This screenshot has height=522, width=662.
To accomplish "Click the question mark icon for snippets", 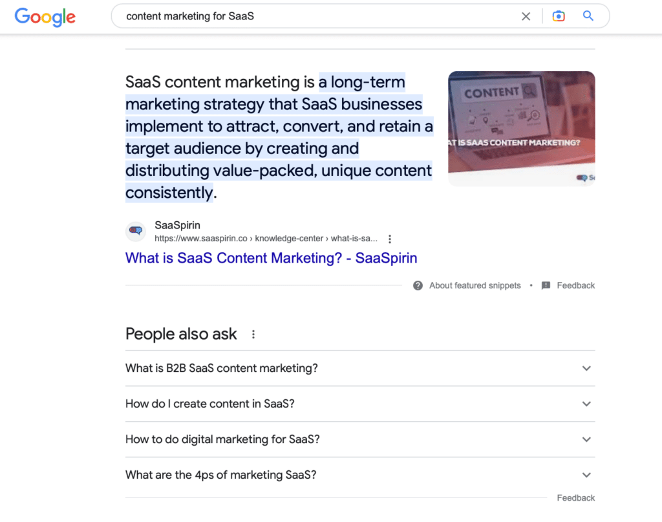I will [418, 285].
